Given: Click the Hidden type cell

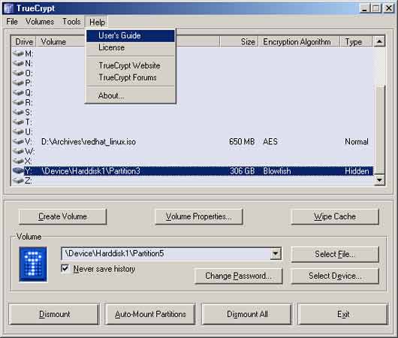Looking at the screenshot, I should [357, 171].
